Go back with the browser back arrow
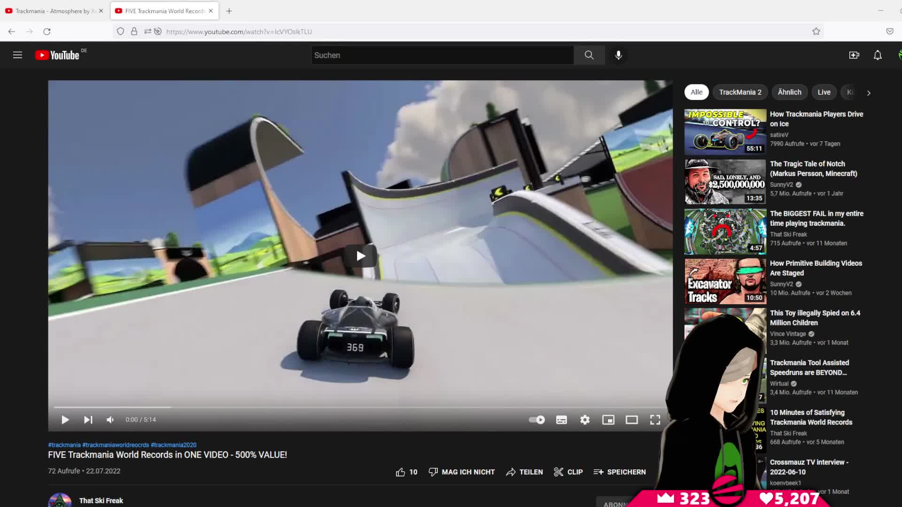Viewport: 902px width, 507px height. [x=12, y=31]
